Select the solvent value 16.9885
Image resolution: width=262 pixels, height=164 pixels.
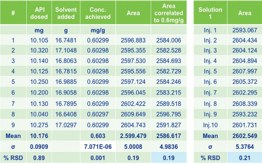point(66,82)
